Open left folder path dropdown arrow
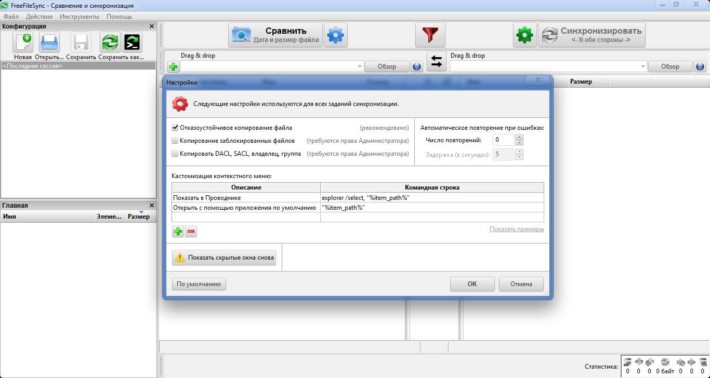 [360, 66]
